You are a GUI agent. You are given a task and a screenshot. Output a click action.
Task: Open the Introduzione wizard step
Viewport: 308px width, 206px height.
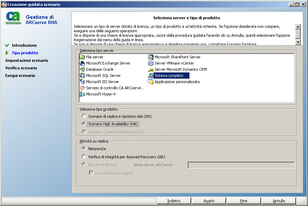pos(24,45)
